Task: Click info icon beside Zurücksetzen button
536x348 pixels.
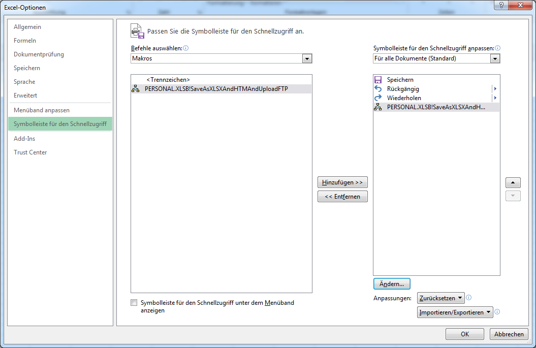Action: 469,298
